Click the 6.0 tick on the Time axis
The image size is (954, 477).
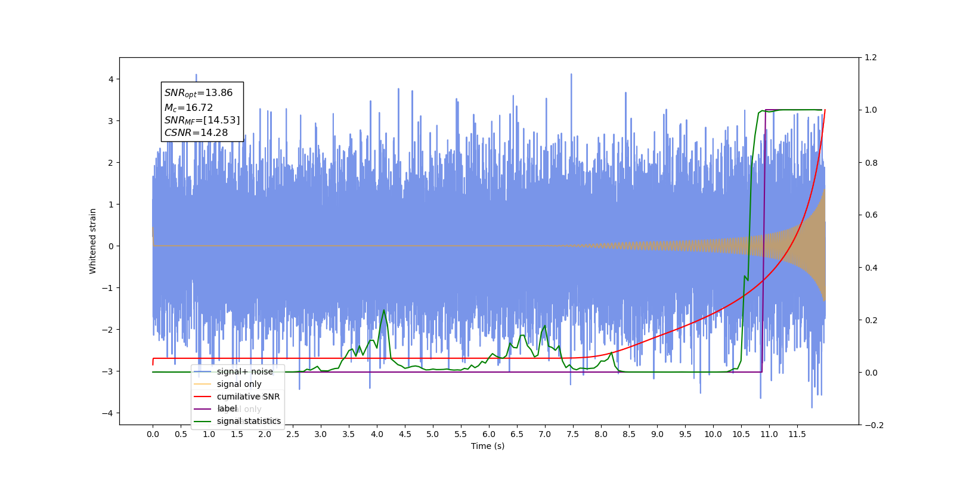(489, 434)
